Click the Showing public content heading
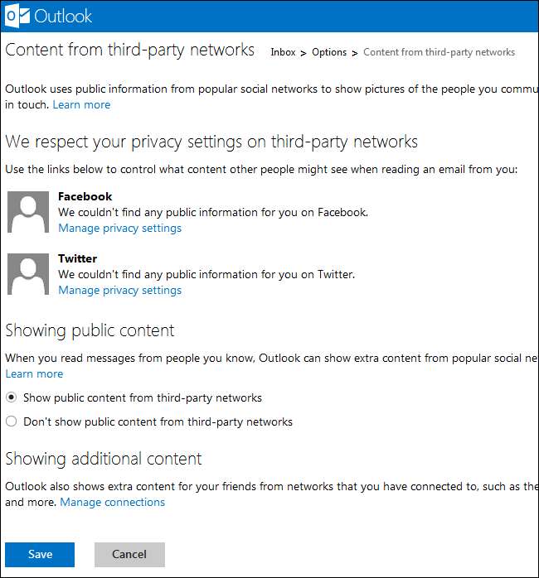 click(x=90, y=330)
